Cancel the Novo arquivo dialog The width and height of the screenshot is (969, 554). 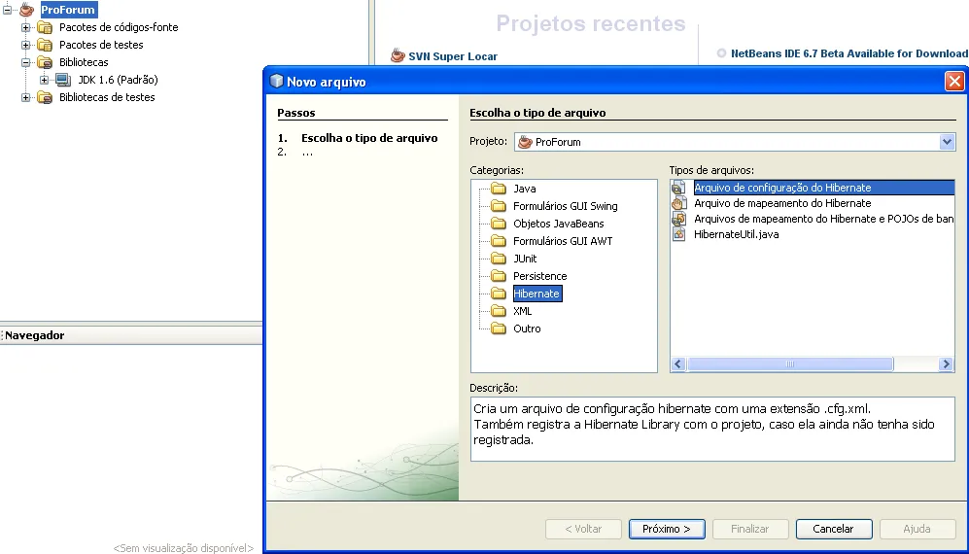pos(834,529)
